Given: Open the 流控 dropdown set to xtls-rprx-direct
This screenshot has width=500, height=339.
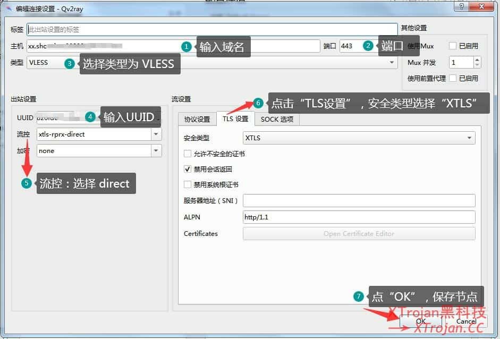Looking at the screenshot, I should [x=156, y=134].
